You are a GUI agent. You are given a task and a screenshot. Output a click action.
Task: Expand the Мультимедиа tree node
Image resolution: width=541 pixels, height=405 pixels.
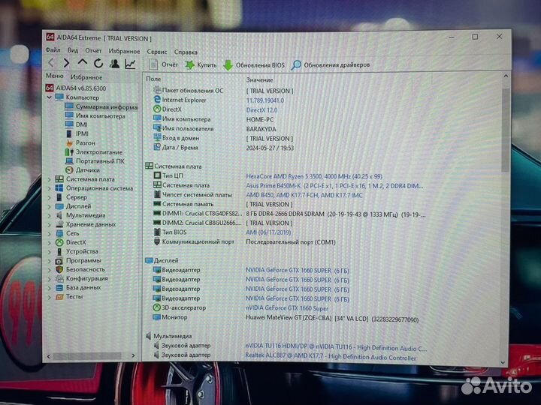pos(49,215)
